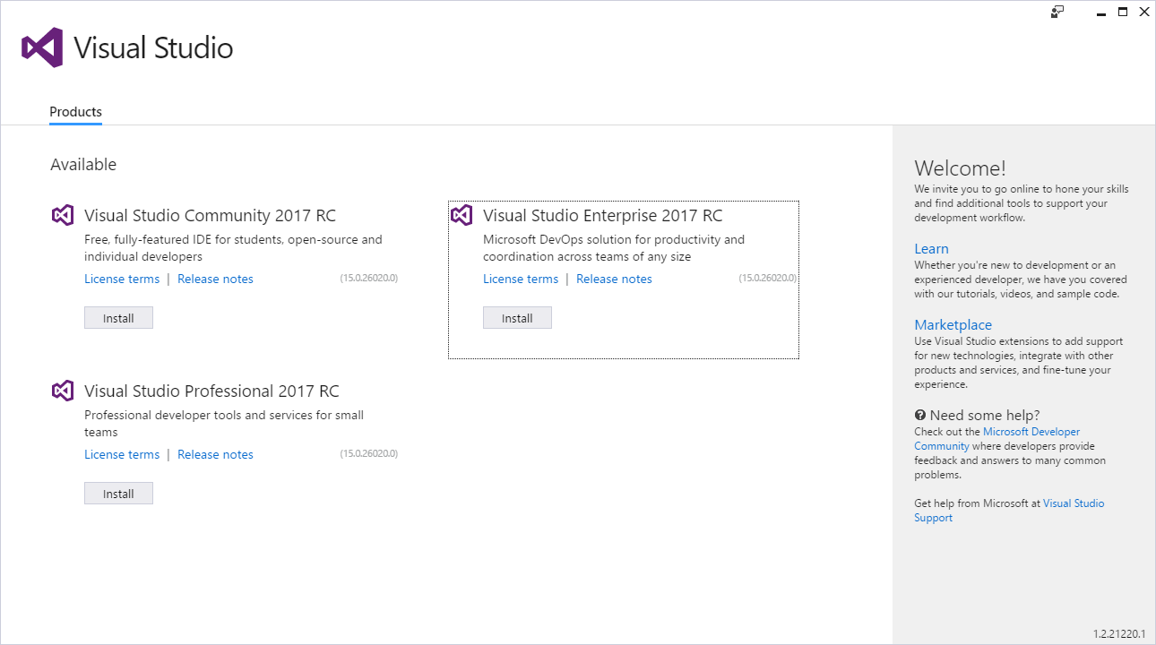Click the question mark help icon
Screen dimensions: 1156x645
pyautogui.click(x=919, y=415)
